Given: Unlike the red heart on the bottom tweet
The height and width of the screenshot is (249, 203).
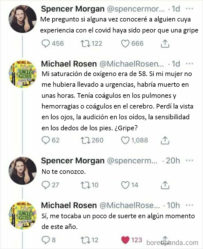Looking at the screenshot, I should point(125,239).
